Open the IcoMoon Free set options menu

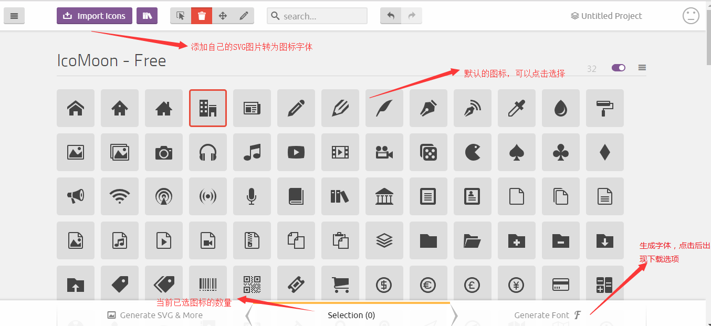click(x=642, y=68)
